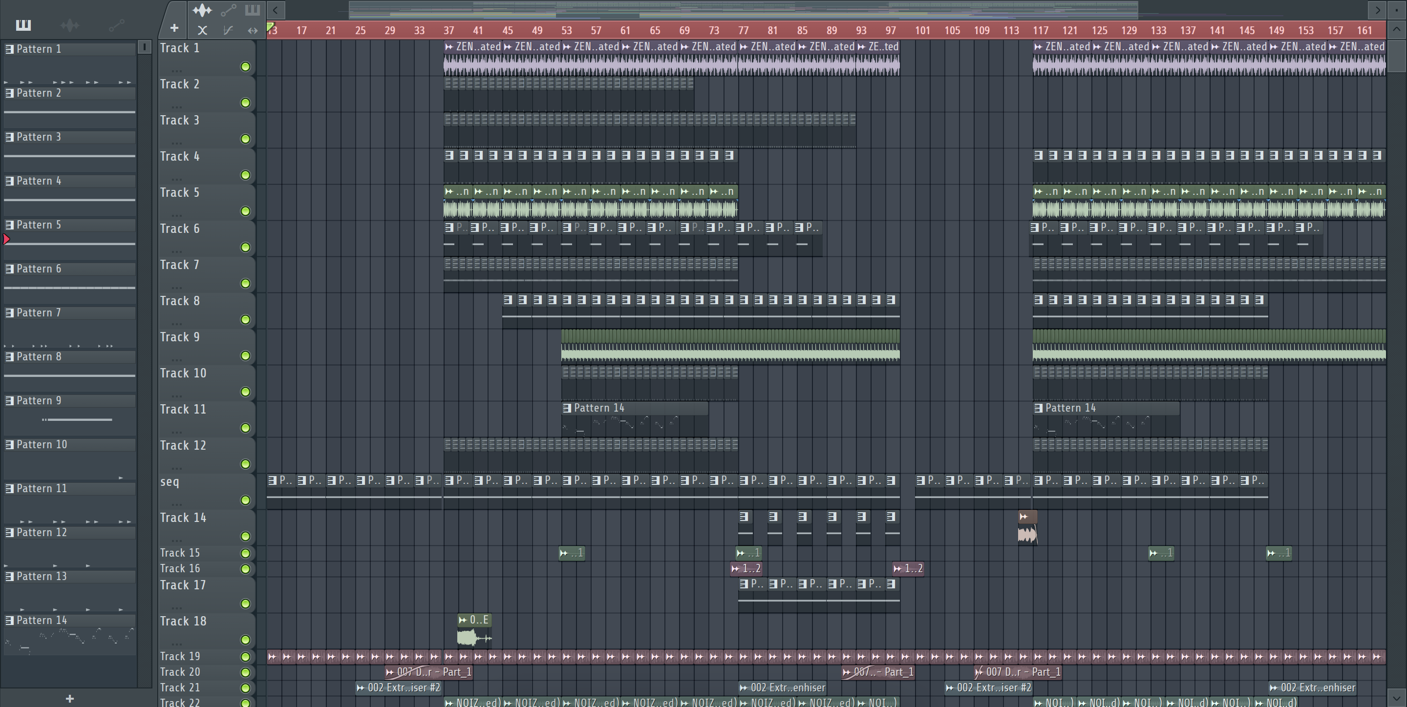Screen dimensions: 1407x707
Task: Open first 1..2 clip menu on Track 16
Action: coord(735,568)
